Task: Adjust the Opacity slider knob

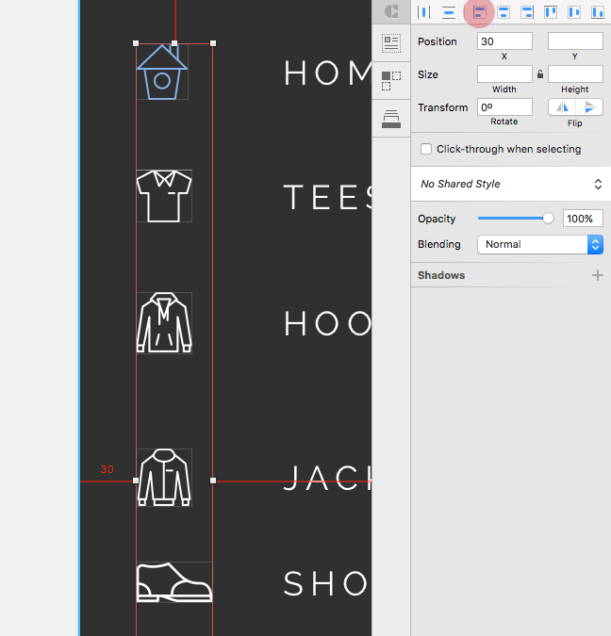Action: click(x=548, y=219)
